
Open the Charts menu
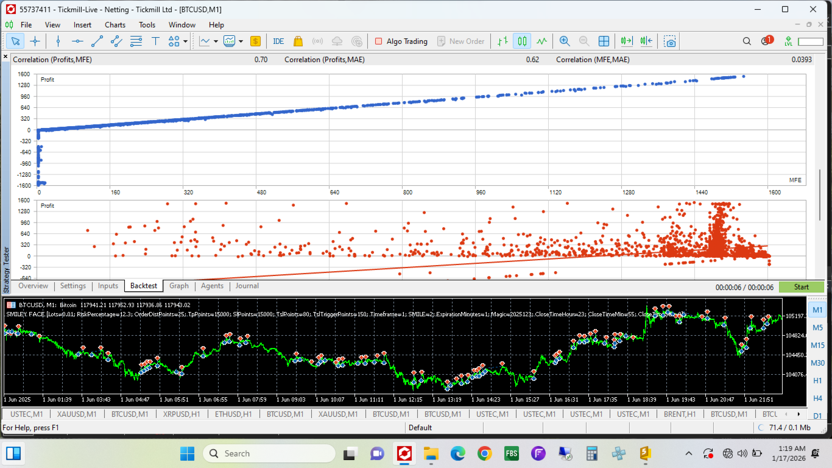tap(115, 25)
